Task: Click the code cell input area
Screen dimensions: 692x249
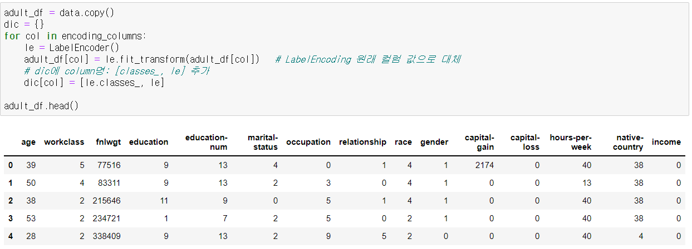Action: pos(345,59)
